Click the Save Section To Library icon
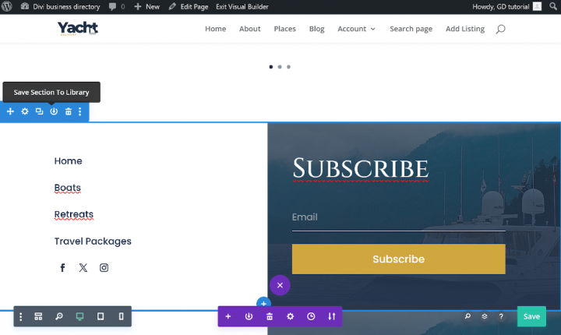The image size is (561, 335). 54,111
